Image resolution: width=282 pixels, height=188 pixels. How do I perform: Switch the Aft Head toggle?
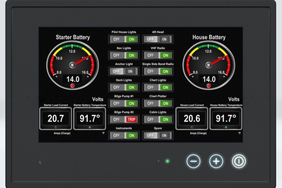click(158, 39)
